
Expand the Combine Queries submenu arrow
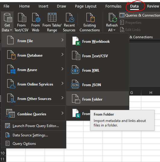pyautogui.click(x=62, y=113)
